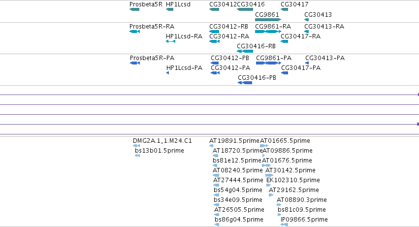The image size is (419, 227).
Task: Click protein label CG9861-PA
Action: 274,58
